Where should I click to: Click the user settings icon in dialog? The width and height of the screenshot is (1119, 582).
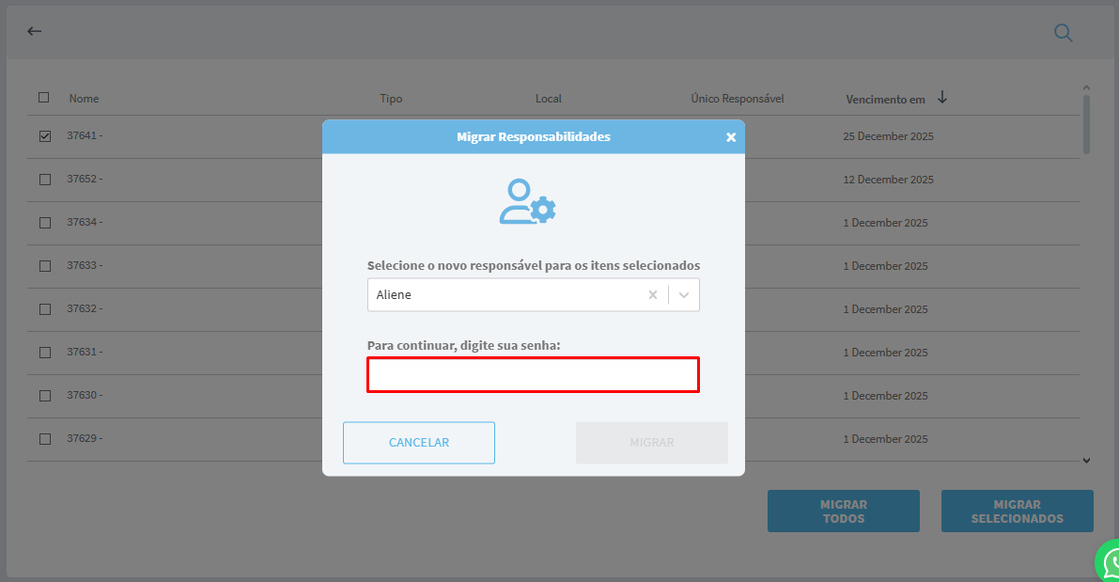527,201
